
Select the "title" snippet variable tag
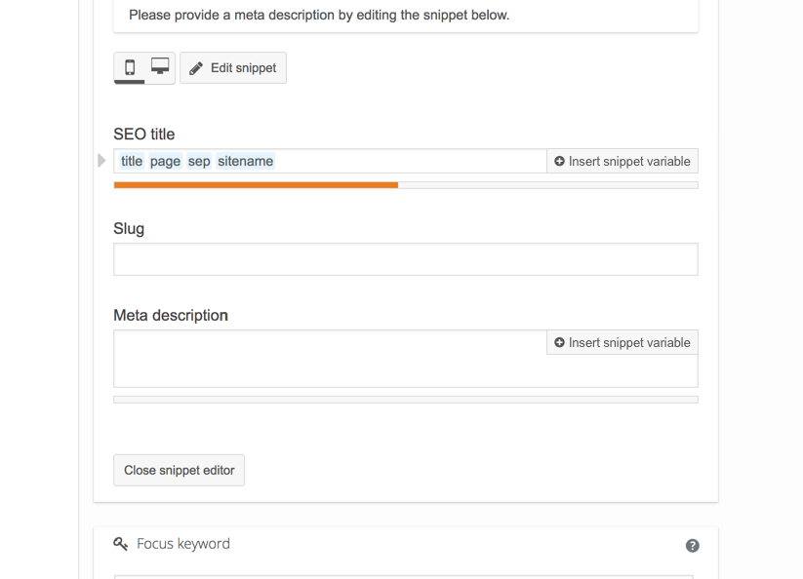(x=131, y=160)
